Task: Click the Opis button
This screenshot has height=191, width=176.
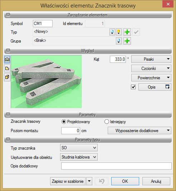Action: point(155,87)
